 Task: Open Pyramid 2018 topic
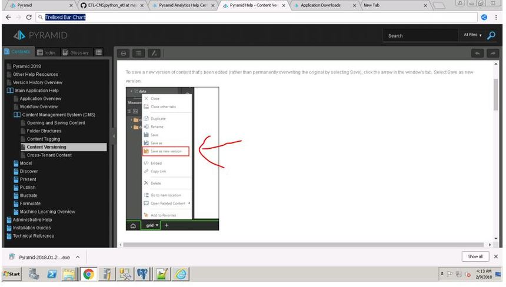coord(27,66)
